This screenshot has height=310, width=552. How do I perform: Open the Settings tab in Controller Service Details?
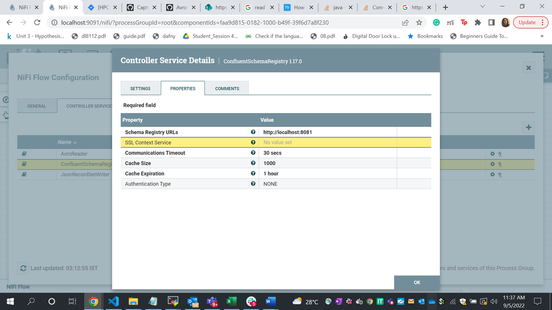point(140,88)
